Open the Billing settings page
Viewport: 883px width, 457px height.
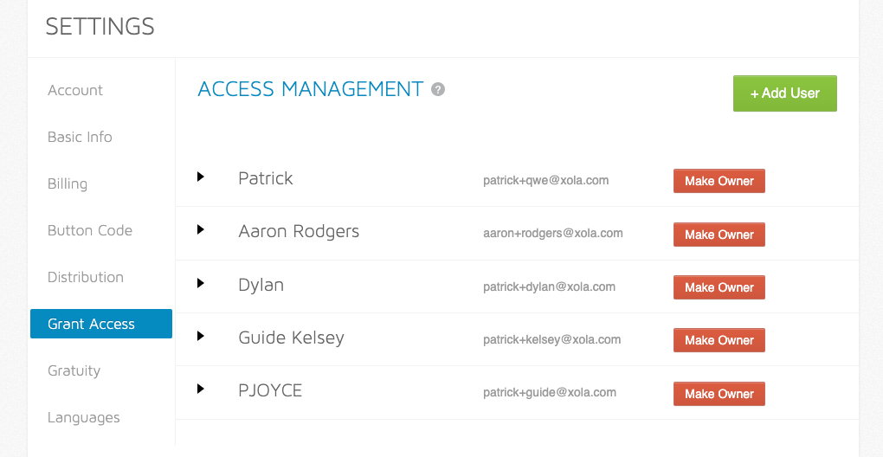coord(68,184)
